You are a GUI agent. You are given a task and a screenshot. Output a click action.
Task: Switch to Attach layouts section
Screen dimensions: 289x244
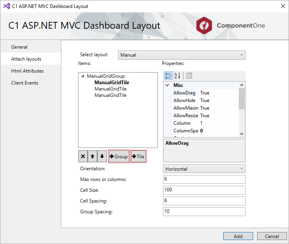point(31,59)
